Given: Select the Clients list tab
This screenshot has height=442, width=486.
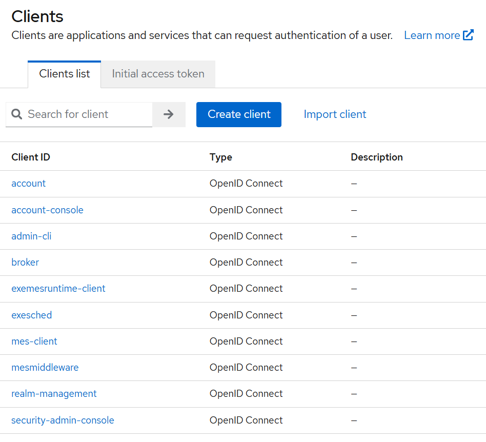Looking at the screenshot, I should point(65,74).
